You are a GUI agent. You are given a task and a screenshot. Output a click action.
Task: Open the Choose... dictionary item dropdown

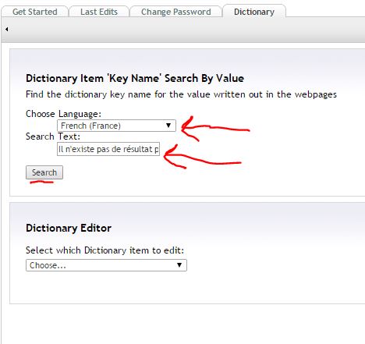click(106, 265)
